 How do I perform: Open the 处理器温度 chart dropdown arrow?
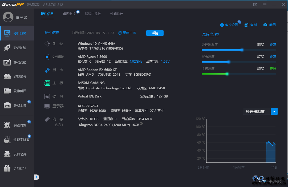tap(274, 111)
